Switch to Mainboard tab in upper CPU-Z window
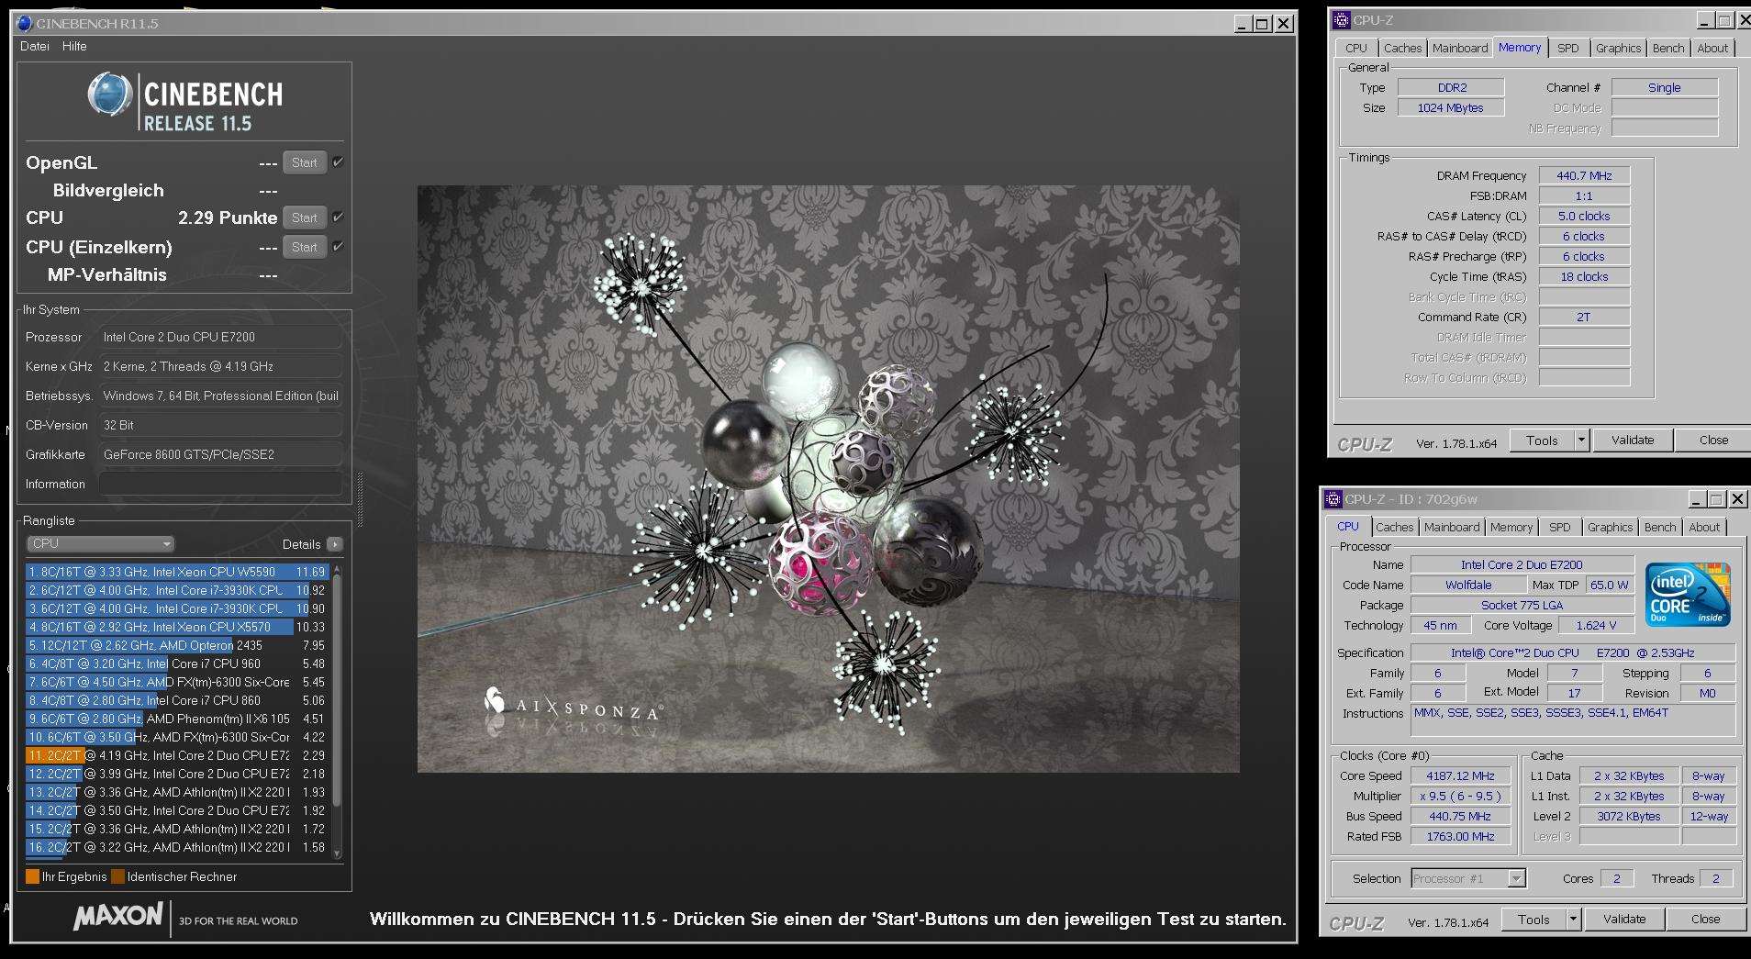The height and width of the screenshot is (959, 1751). pos(1460,48)
